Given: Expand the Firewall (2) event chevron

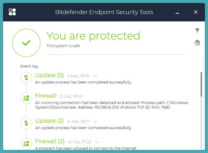Looking at the screenshot, I should point(97,142).
